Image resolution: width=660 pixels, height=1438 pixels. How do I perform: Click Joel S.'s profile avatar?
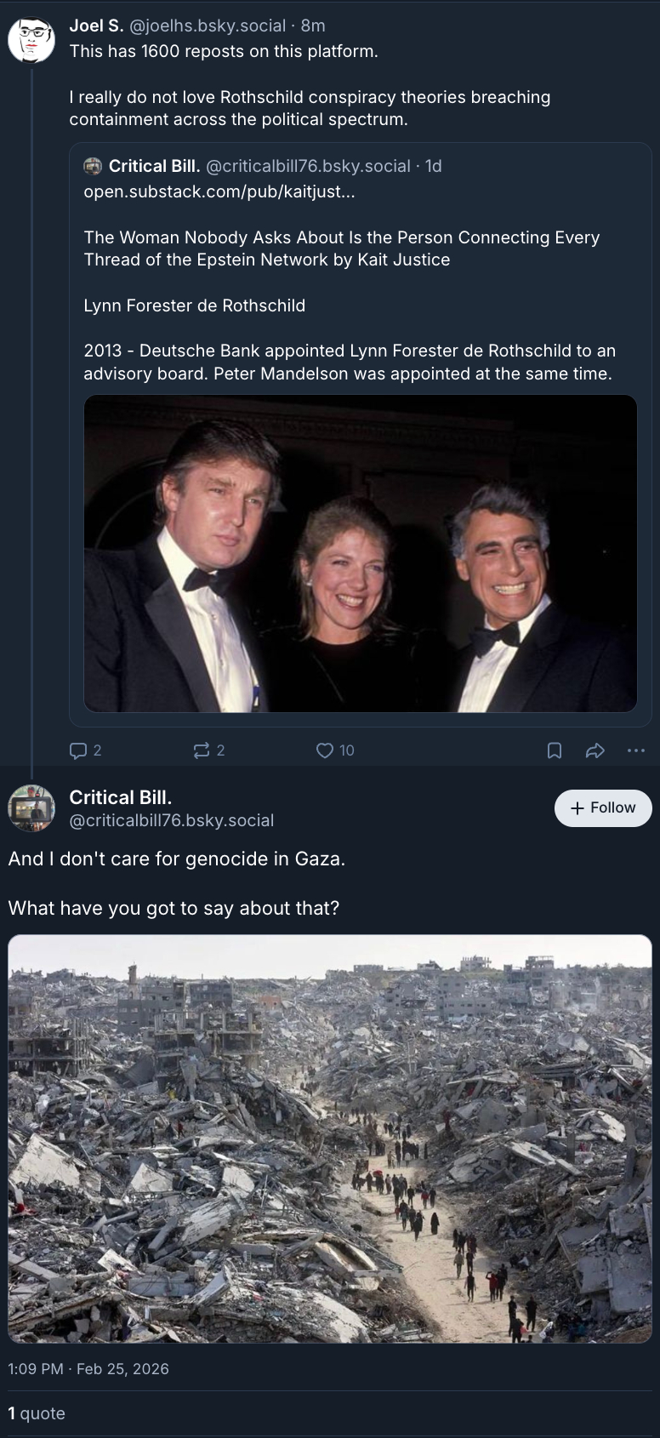point(31,39)
